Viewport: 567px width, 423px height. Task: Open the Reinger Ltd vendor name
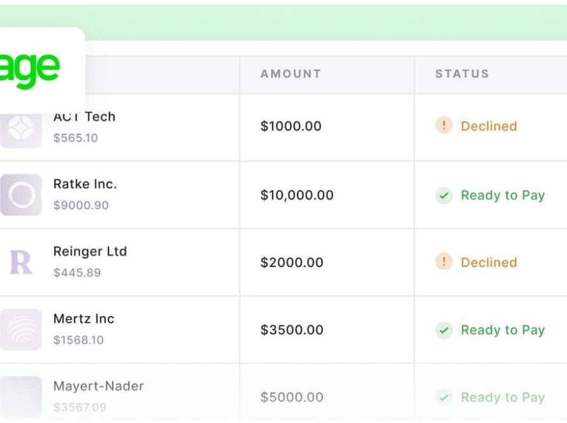[90, 252]
